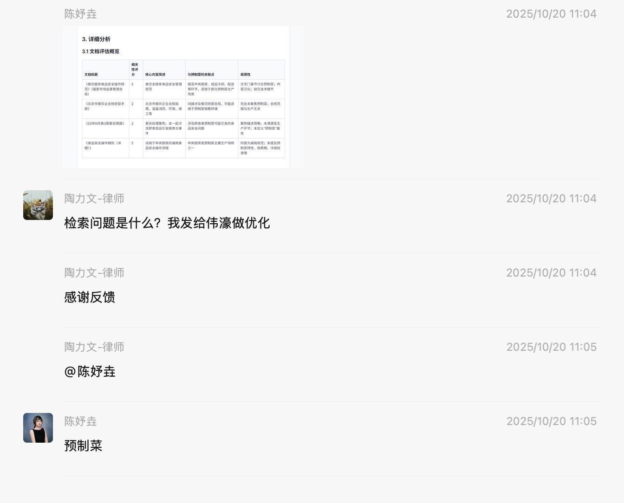
Task: Click the timestamp beside the 预制菜 message
Action: pos(551,421)
